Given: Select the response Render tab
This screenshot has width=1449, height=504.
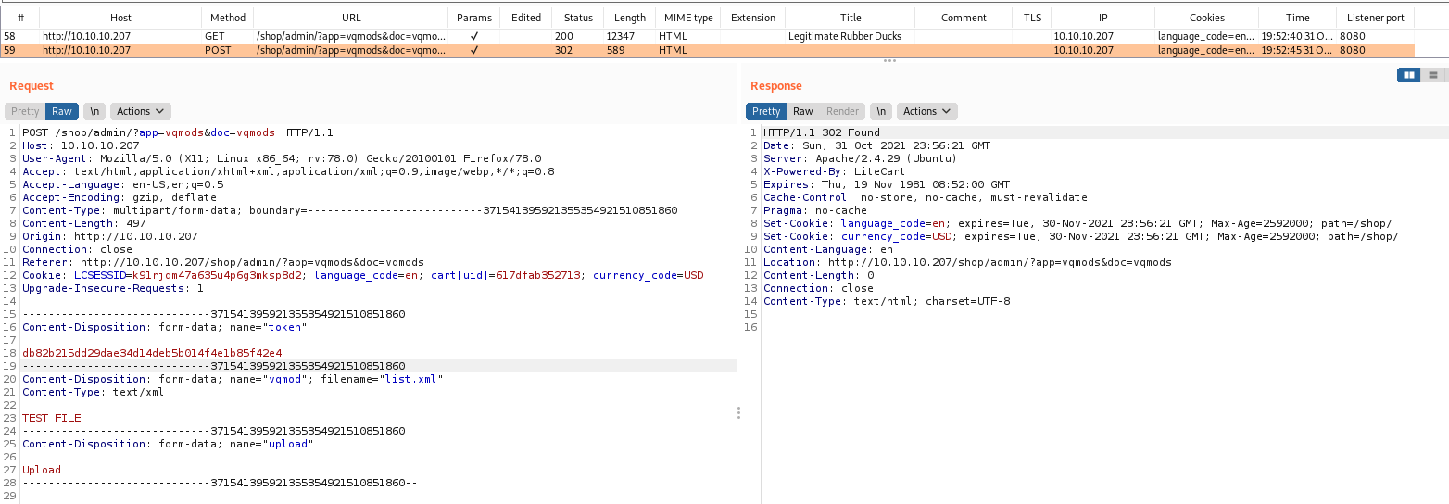Looking at the screenshot, I should click(842, 111).
